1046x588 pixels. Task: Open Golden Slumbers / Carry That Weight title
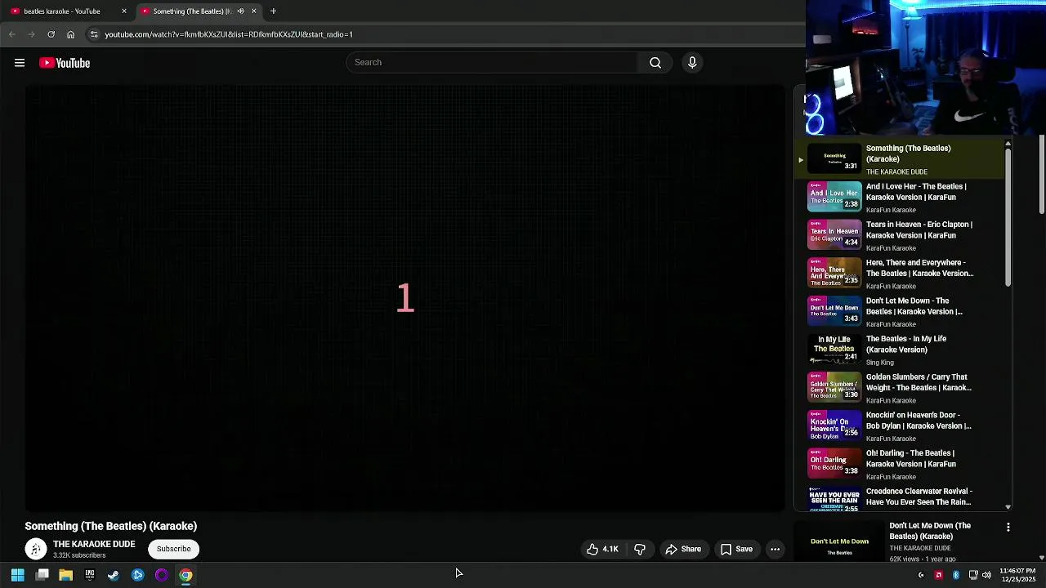click(919, 382)
